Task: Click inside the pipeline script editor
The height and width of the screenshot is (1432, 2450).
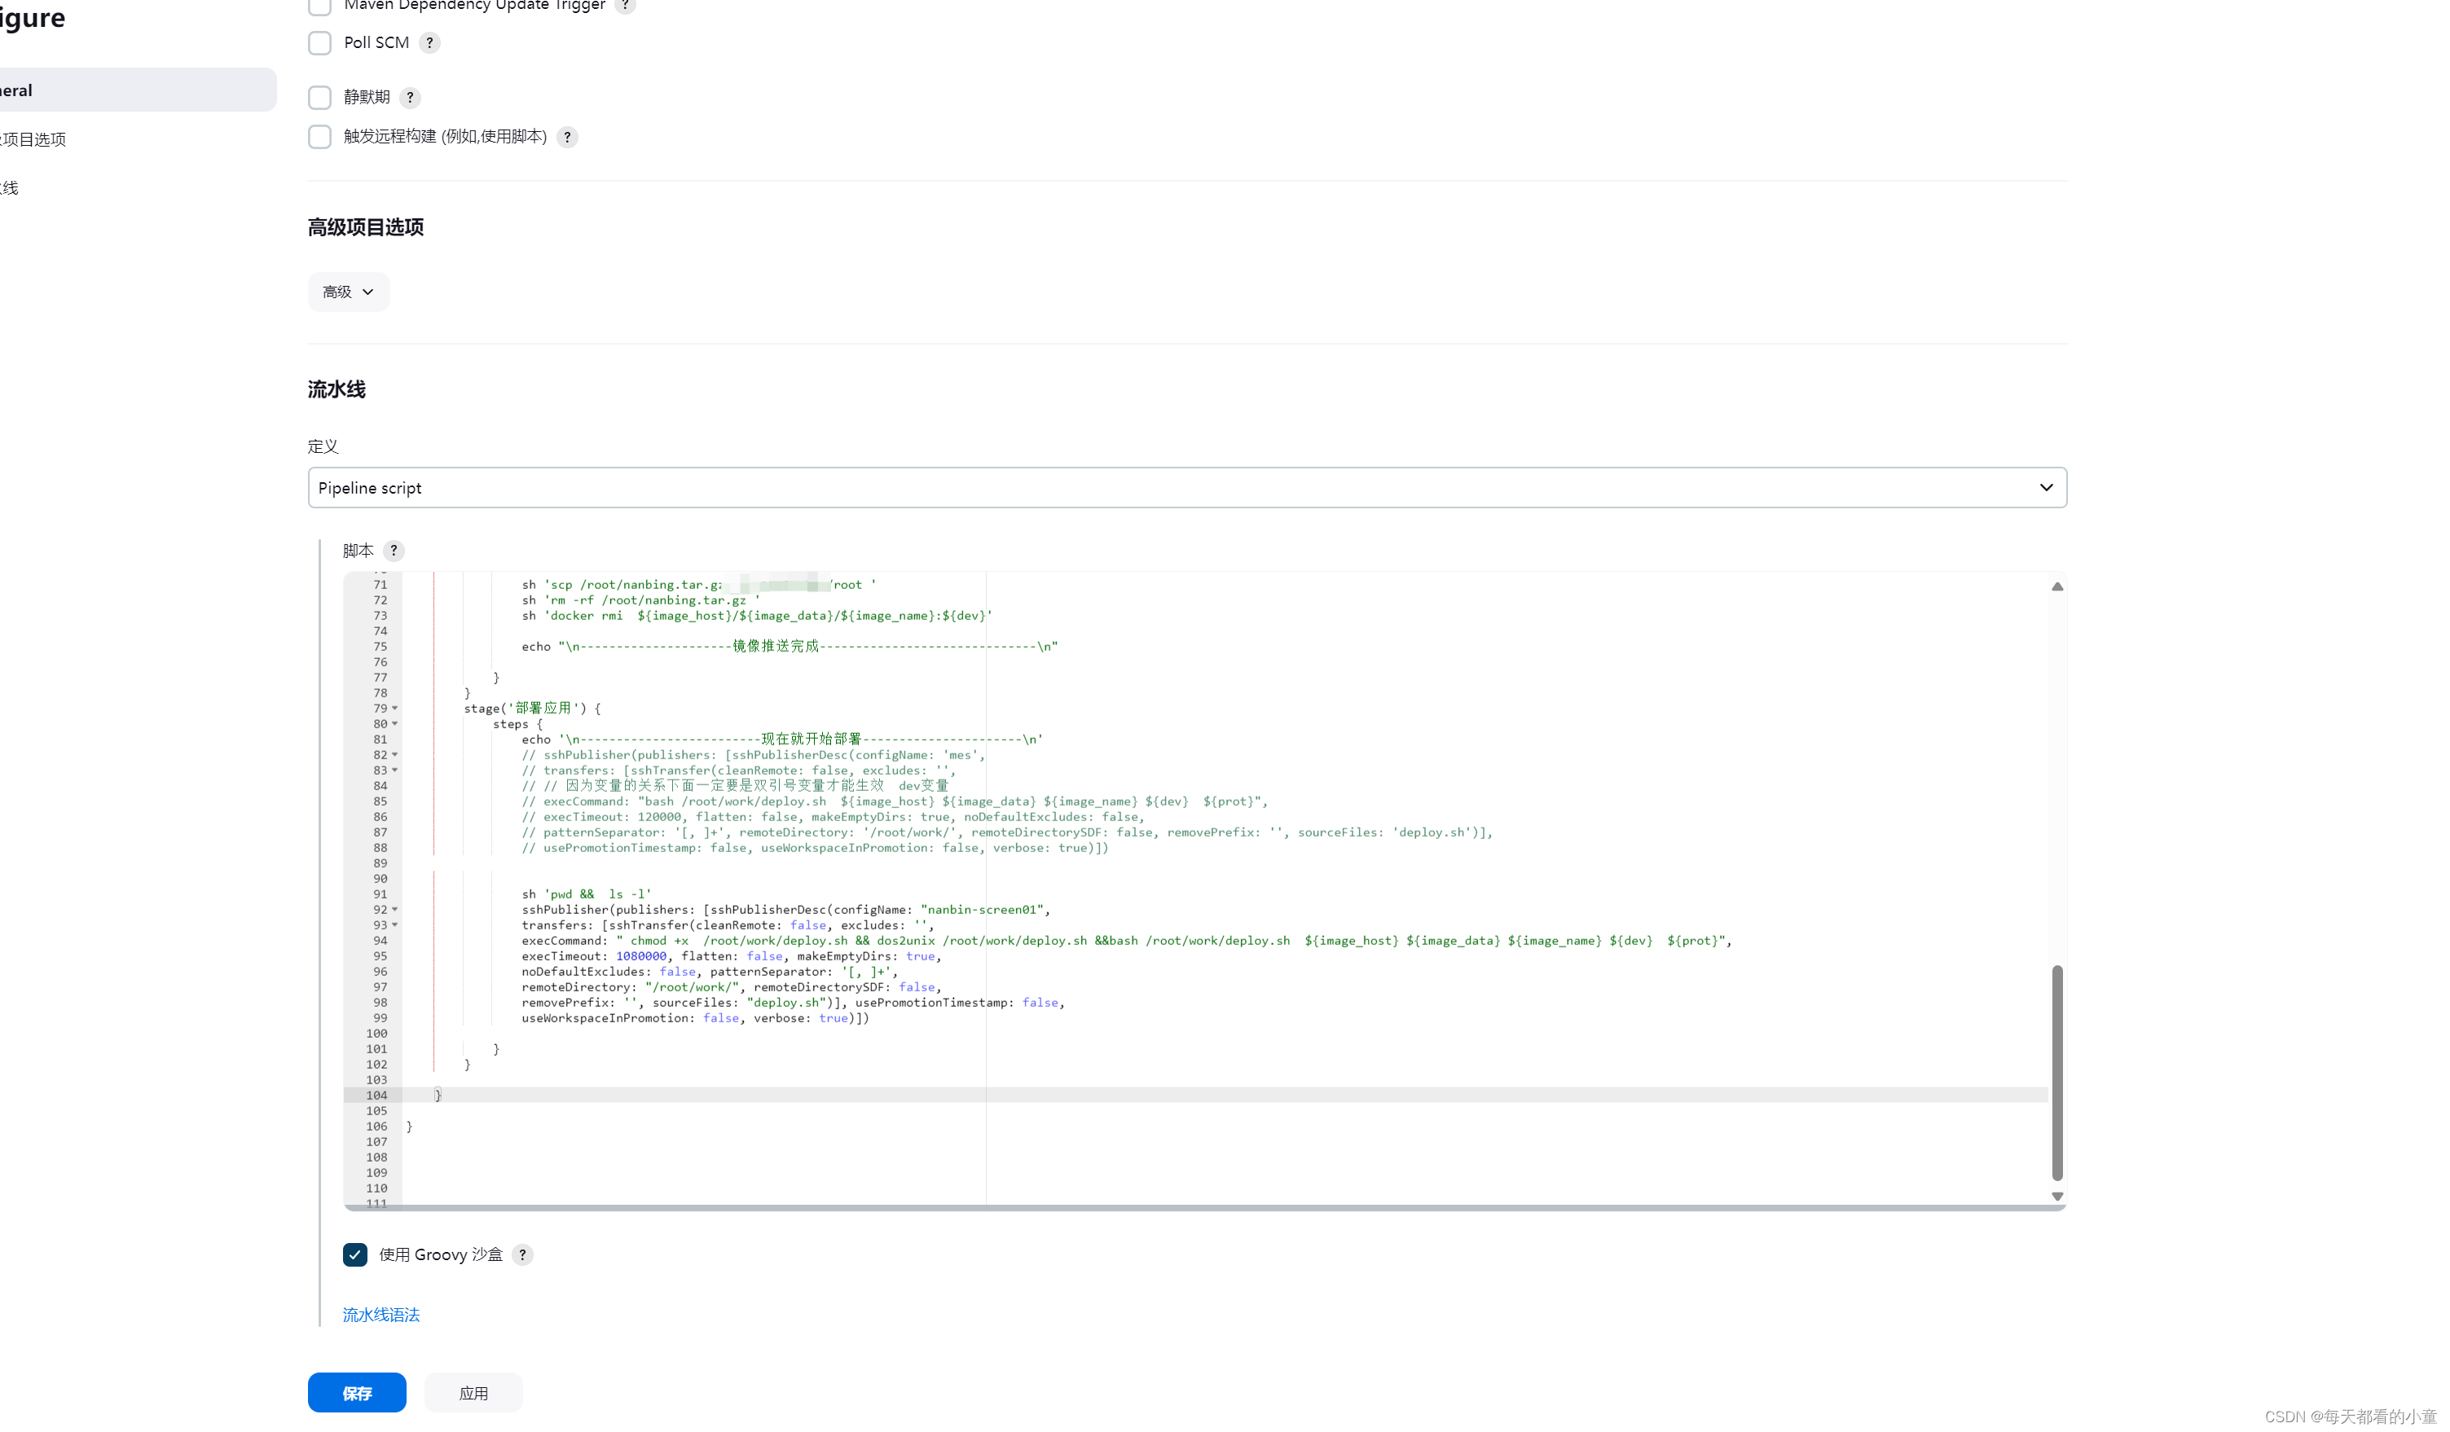Action: (x=1167, y=875)
